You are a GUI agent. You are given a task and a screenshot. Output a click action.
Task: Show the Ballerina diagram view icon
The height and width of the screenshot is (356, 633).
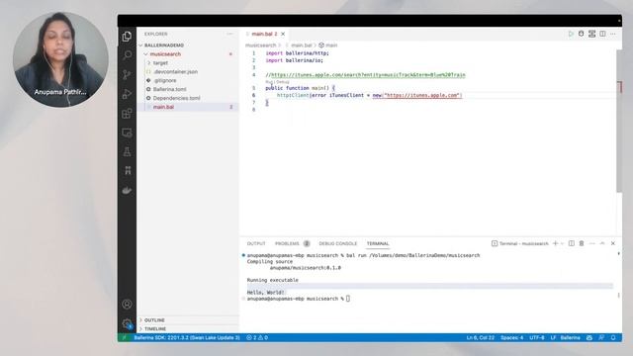point(591,34)
